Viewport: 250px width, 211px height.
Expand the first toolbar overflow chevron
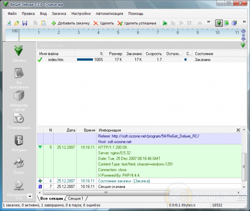pyautogui.click(x=208, y=22)
